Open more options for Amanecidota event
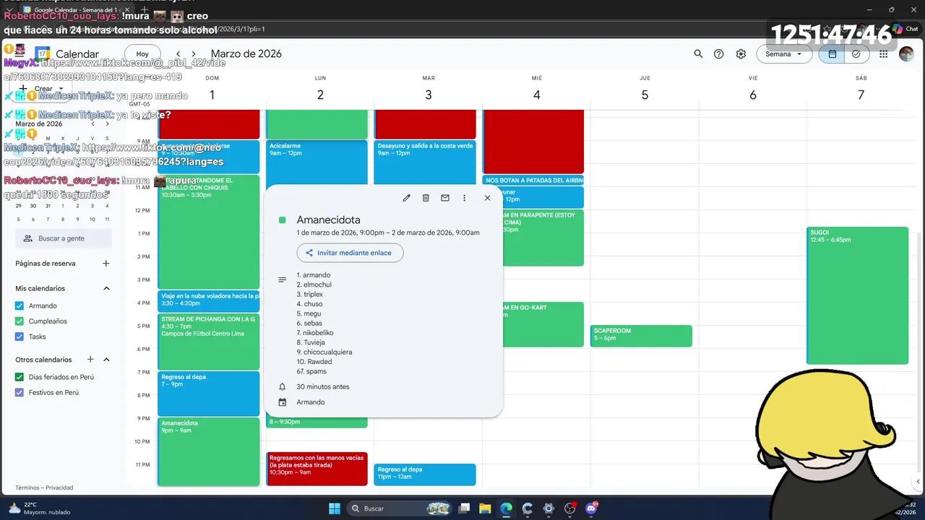Viewport: 925px width, 520px height. (x=464, y=198)
